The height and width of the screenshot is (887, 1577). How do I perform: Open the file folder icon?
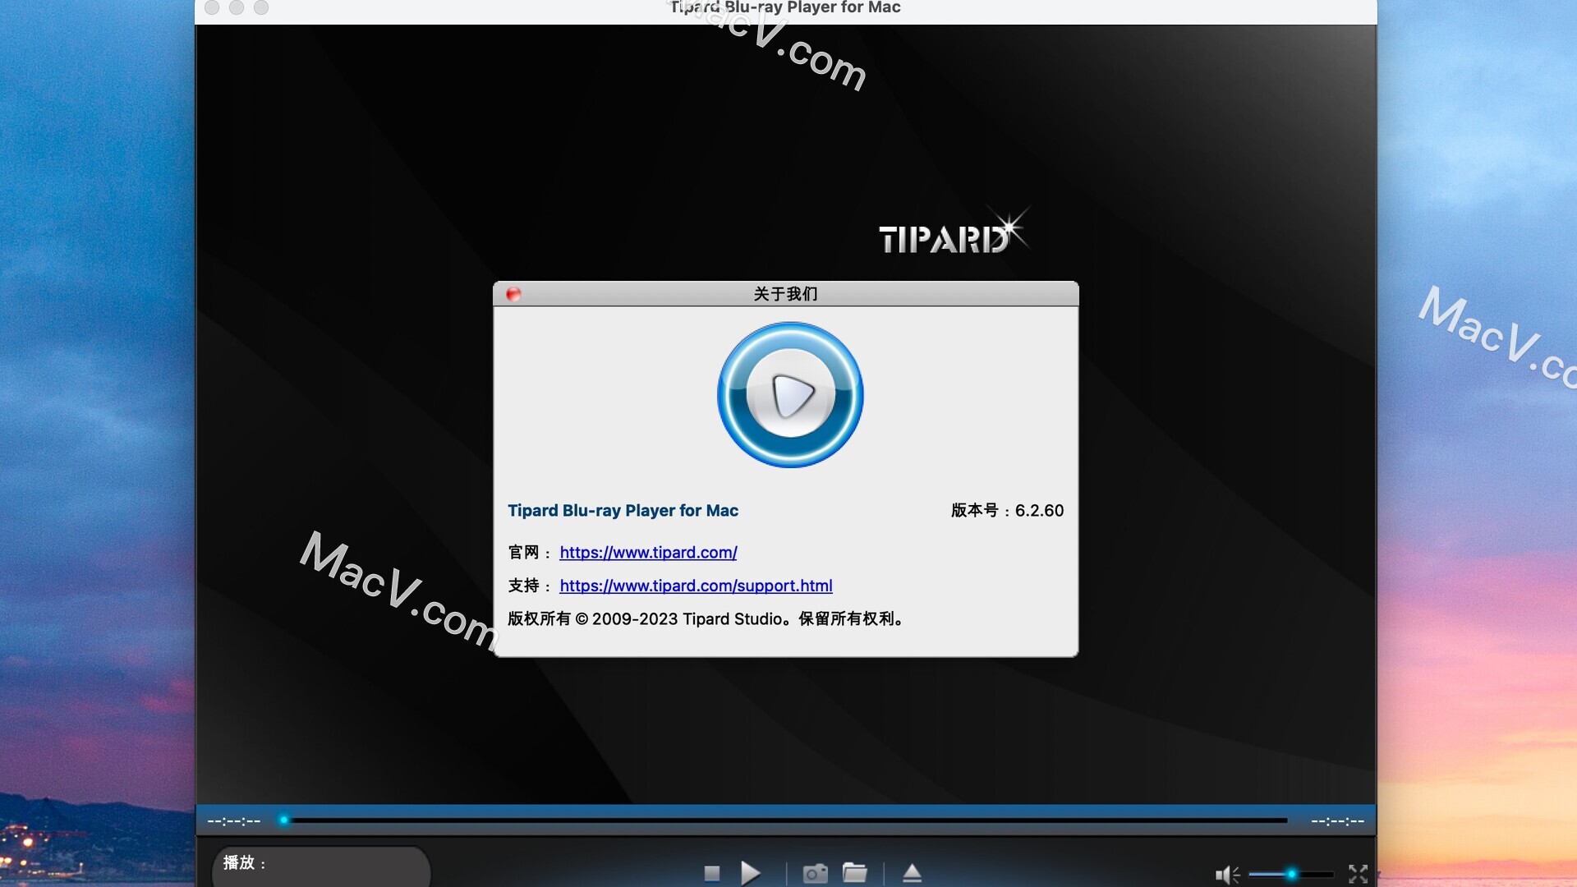click(x=855, y=872)
